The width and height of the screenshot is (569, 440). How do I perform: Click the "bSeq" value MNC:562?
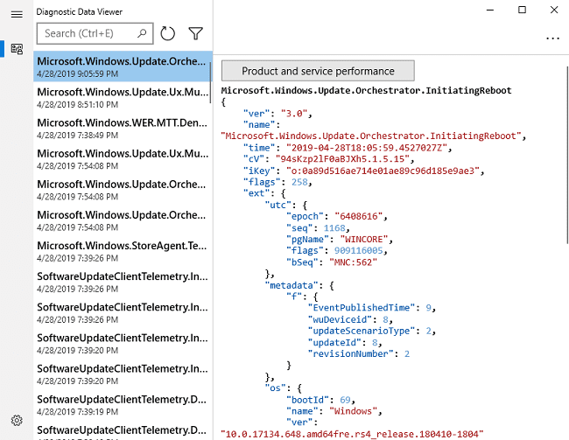coord(353,262)
